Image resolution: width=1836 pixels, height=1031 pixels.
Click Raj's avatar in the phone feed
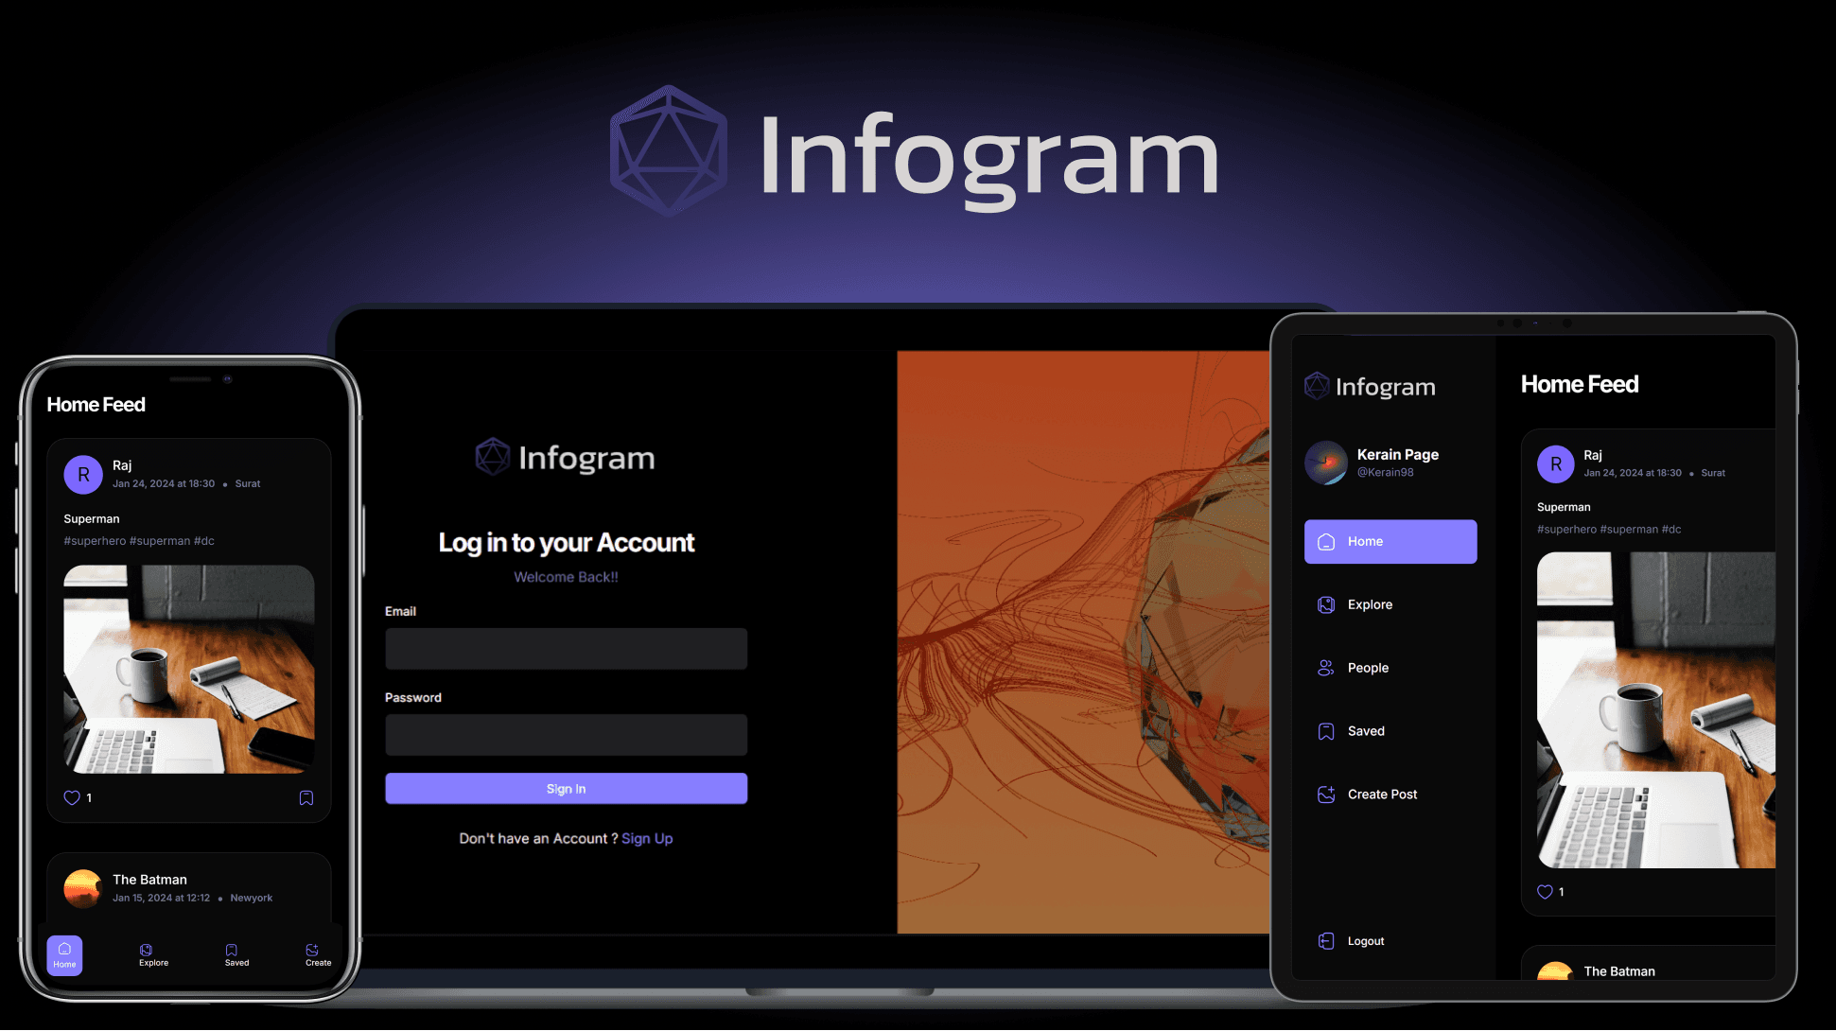[82, 474]
